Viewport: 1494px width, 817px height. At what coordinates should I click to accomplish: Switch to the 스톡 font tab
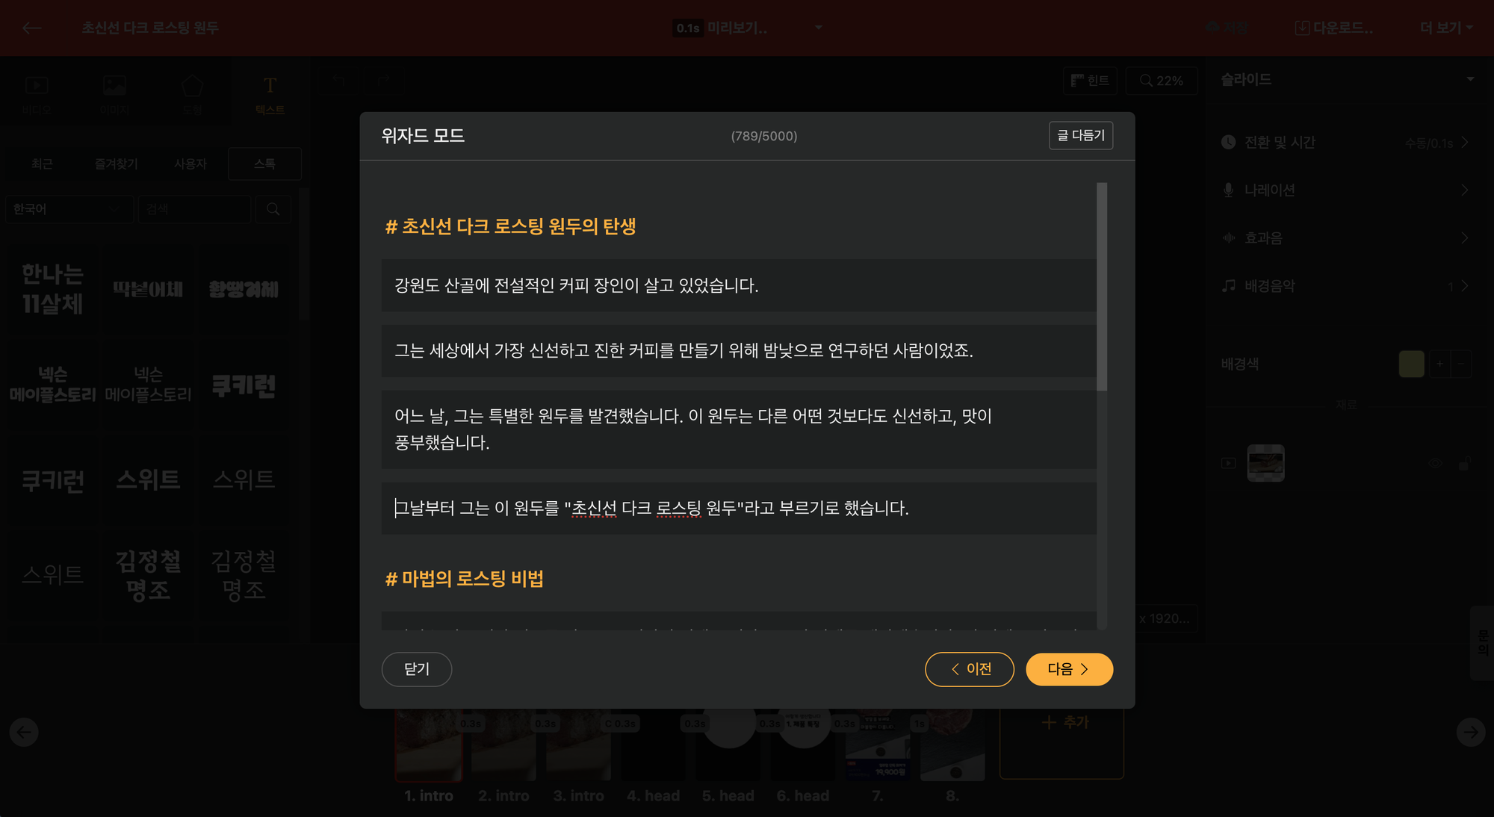click(264, 164)
